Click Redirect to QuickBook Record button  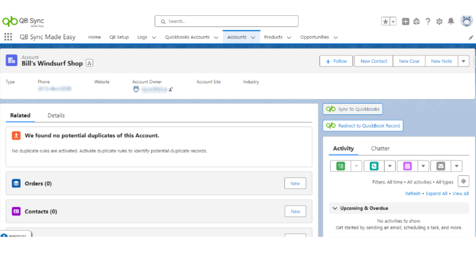click(363, 126)
